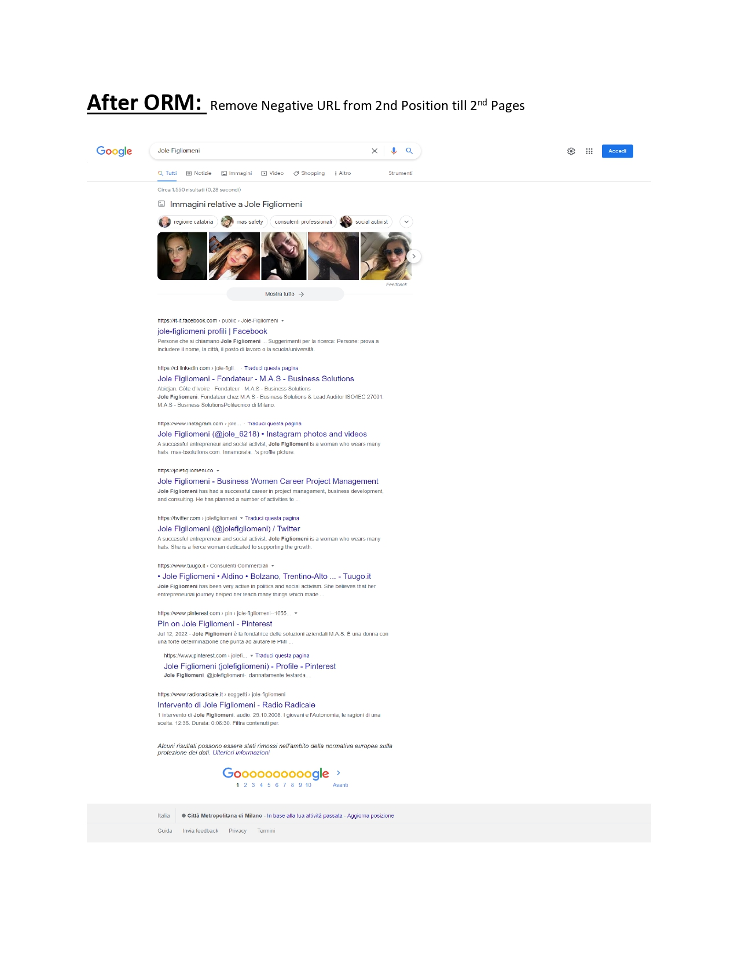Open dropdown arrow beside Facebook result URL

pyautogui.click(x=282, y=321)
